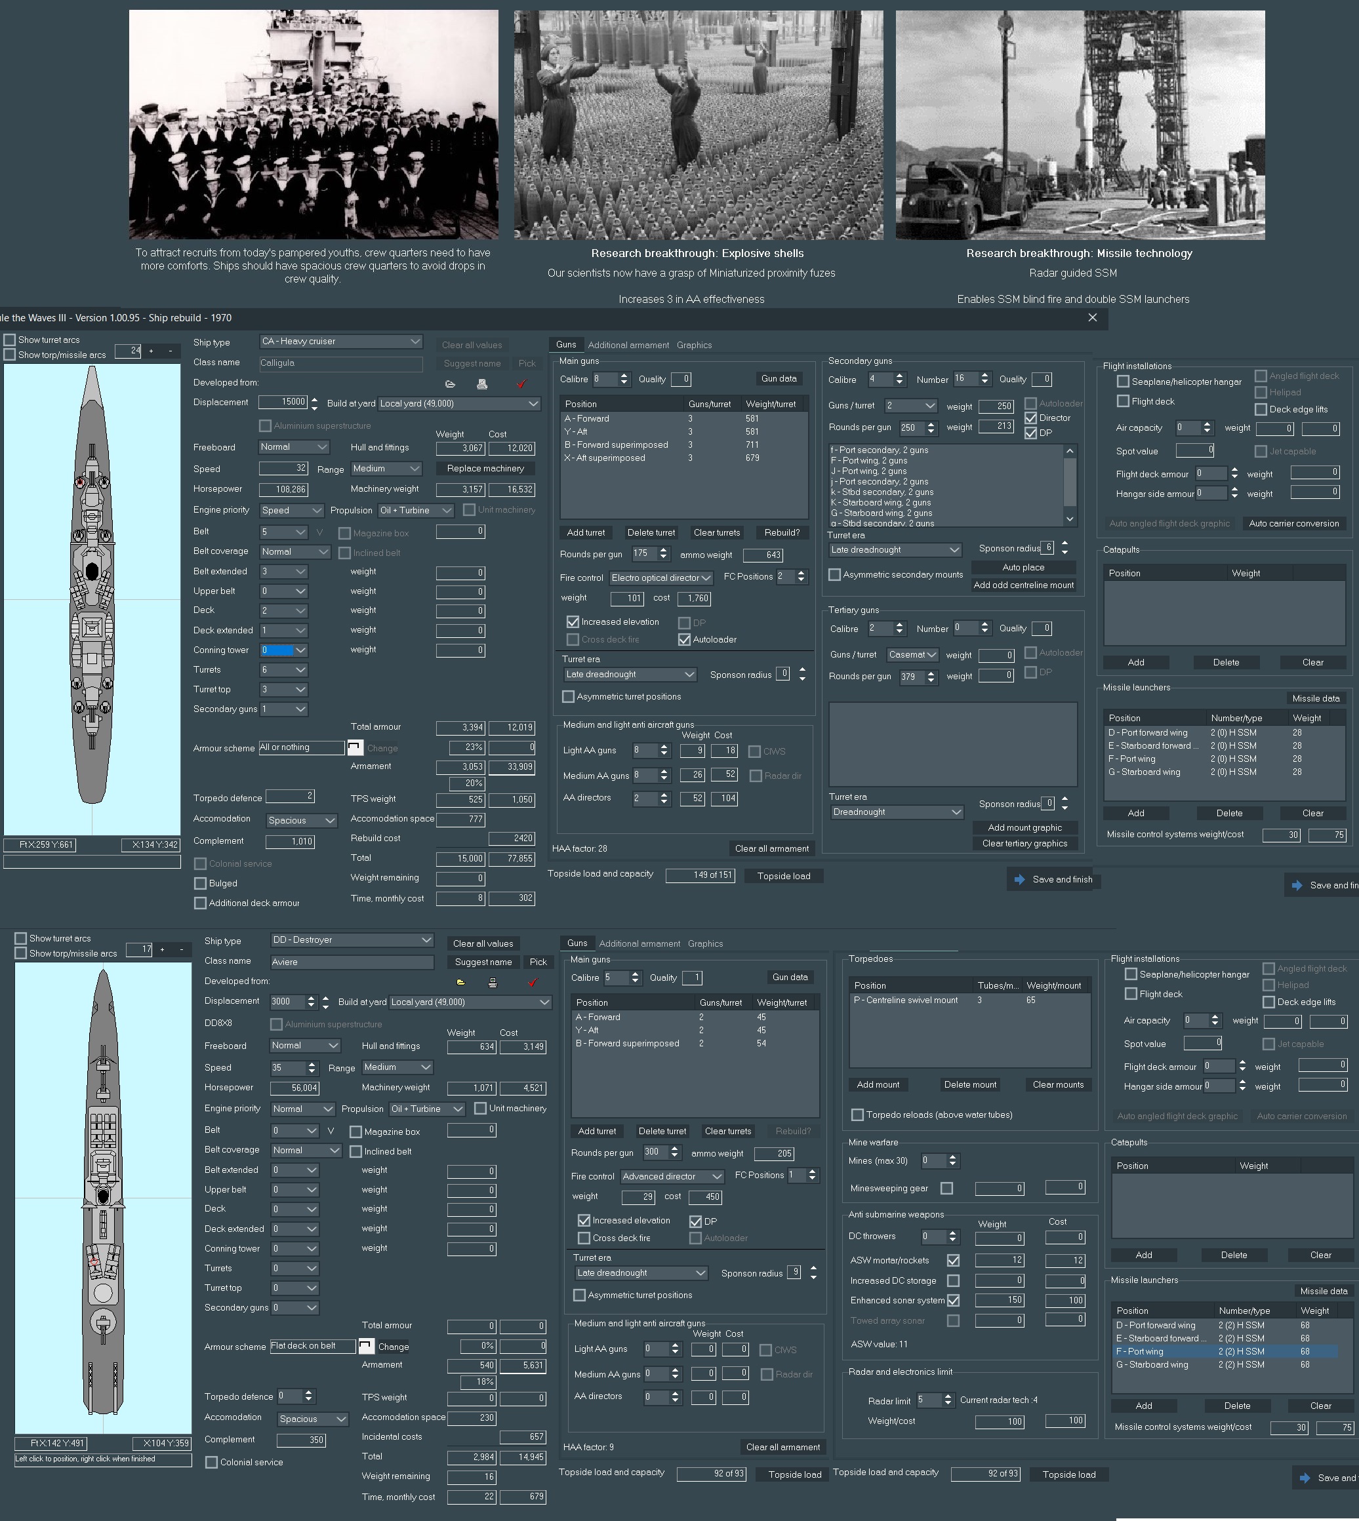Click destroyer class name field 'Aviere'
This screenshot has height=1521, width=1359.
tap(351, 962)
